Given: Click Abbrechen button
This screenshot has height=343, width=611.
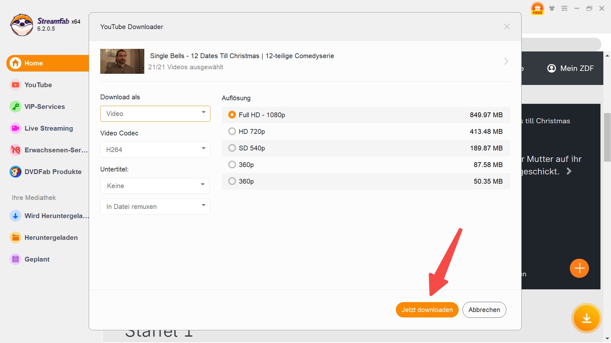Looking at the screenshot, I should [484, 310].
